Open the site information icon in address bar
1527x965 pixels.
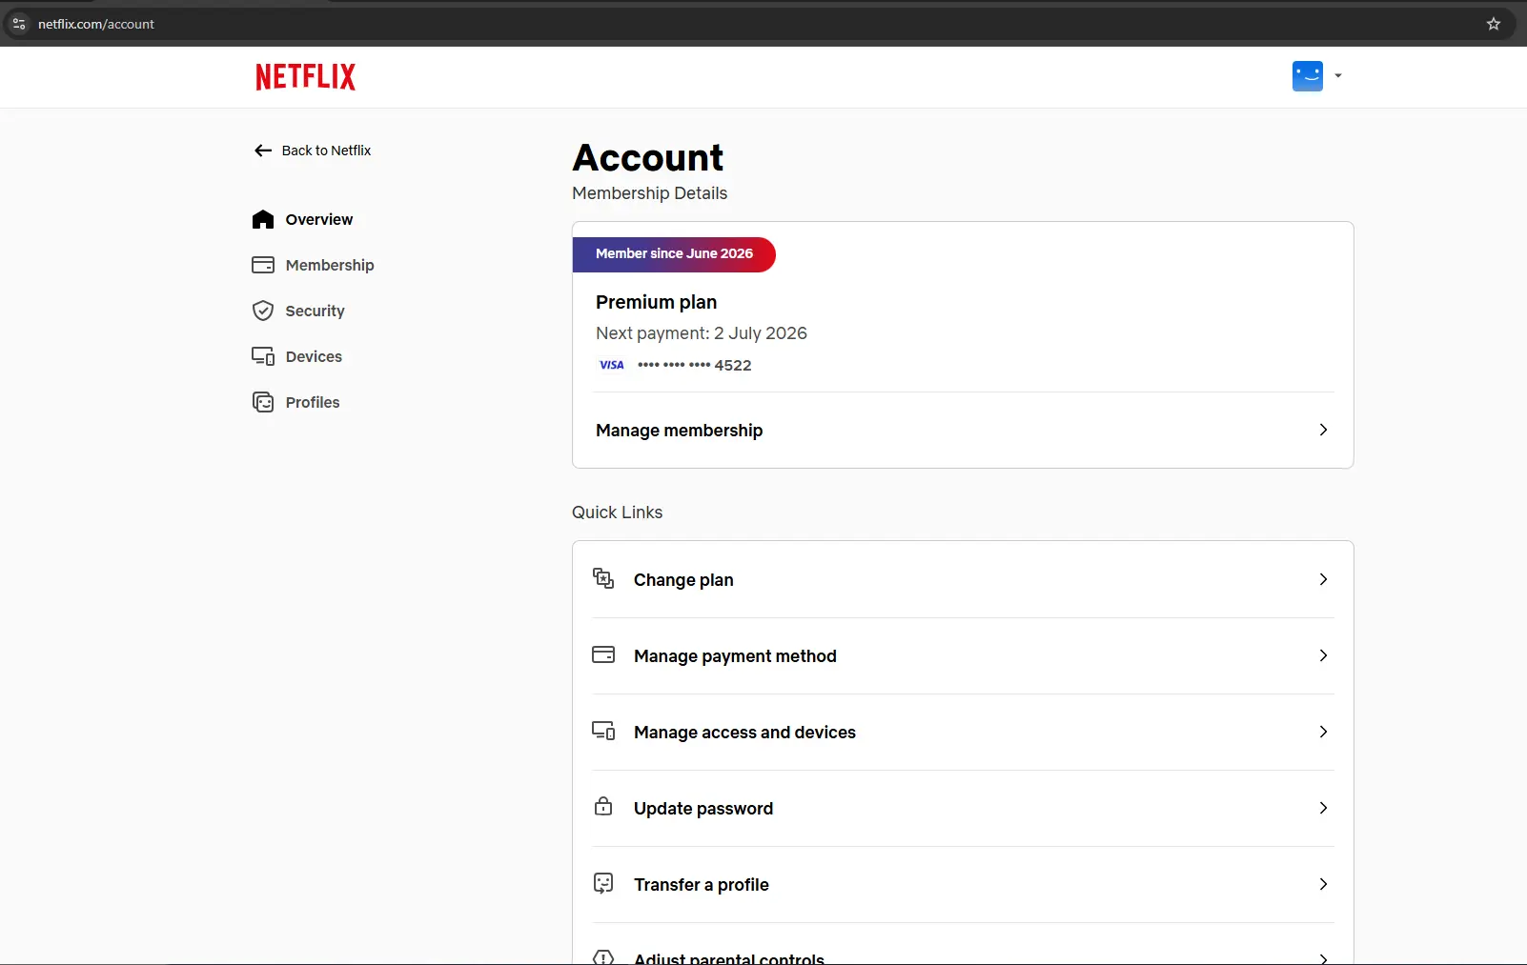point(19,24)
